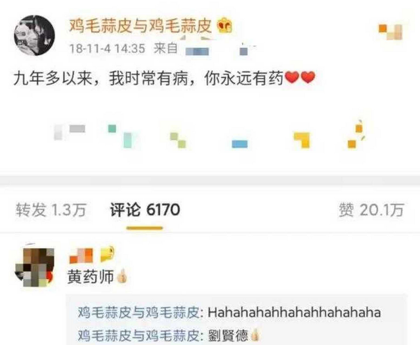Click the crown membership badge beside the username
The image size is (420, 345).
point(224,26)
